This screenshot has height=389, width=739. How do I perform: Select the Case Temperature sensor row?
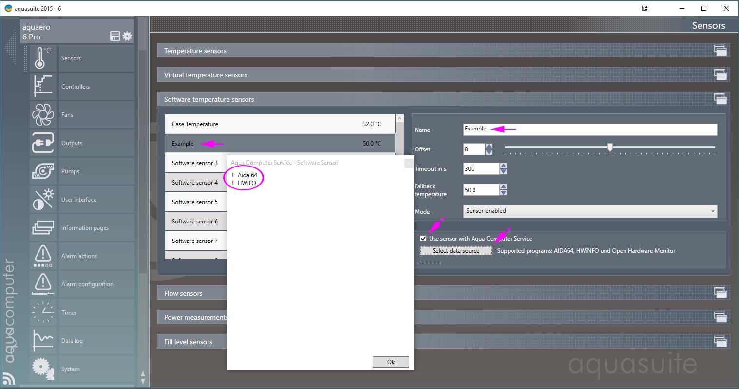280,124
